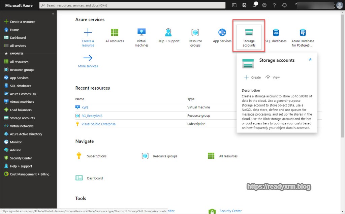Open Cloud Shell from the top bar
Image resolution: width=345 pixels, height=214 pixels.
click(x=234, y=5)
